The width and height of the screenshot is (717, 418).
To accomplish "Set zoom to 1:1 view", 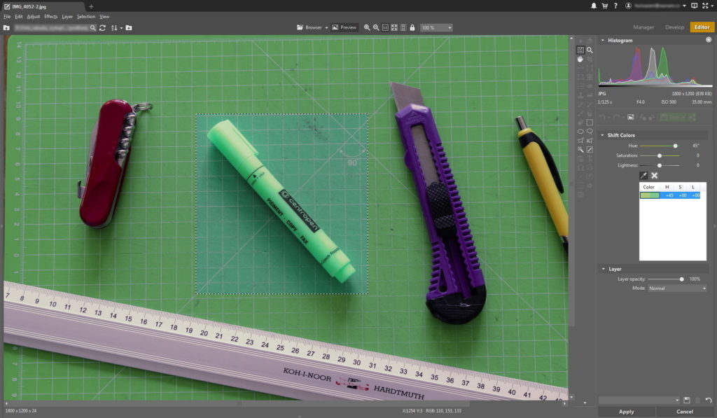I will coord(385,27).
